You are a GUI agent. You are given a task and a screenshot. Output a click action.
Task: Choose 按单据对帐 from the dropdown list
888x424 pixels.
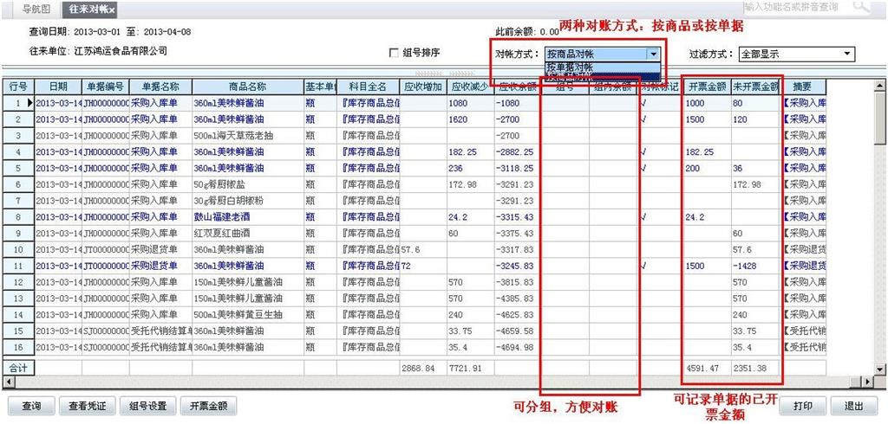tap(603, 66)
